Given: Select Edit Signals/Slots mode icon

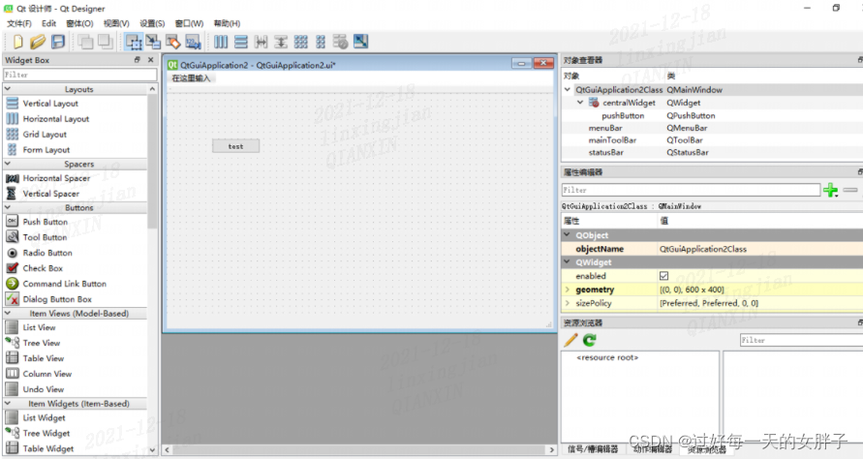Looking at the screenshot, I should point(153,42).
